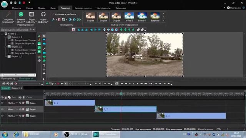Screen dimensions: 246x138
Task: Select the scissors cutting tool icon
Action: [x=53, y=20]
